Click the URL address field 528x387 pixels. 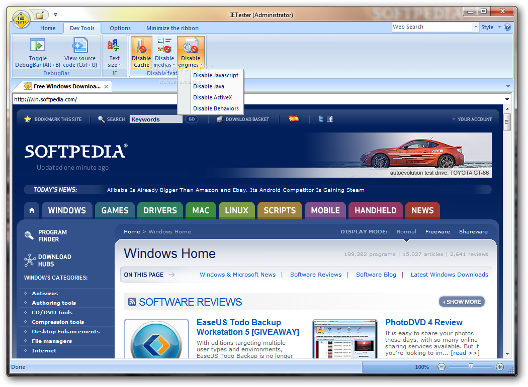point(257,99)
